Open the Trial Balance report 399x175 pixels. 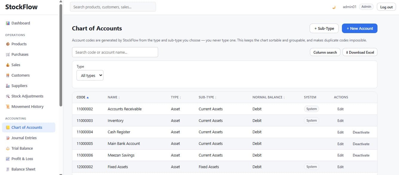pos(29,148)
